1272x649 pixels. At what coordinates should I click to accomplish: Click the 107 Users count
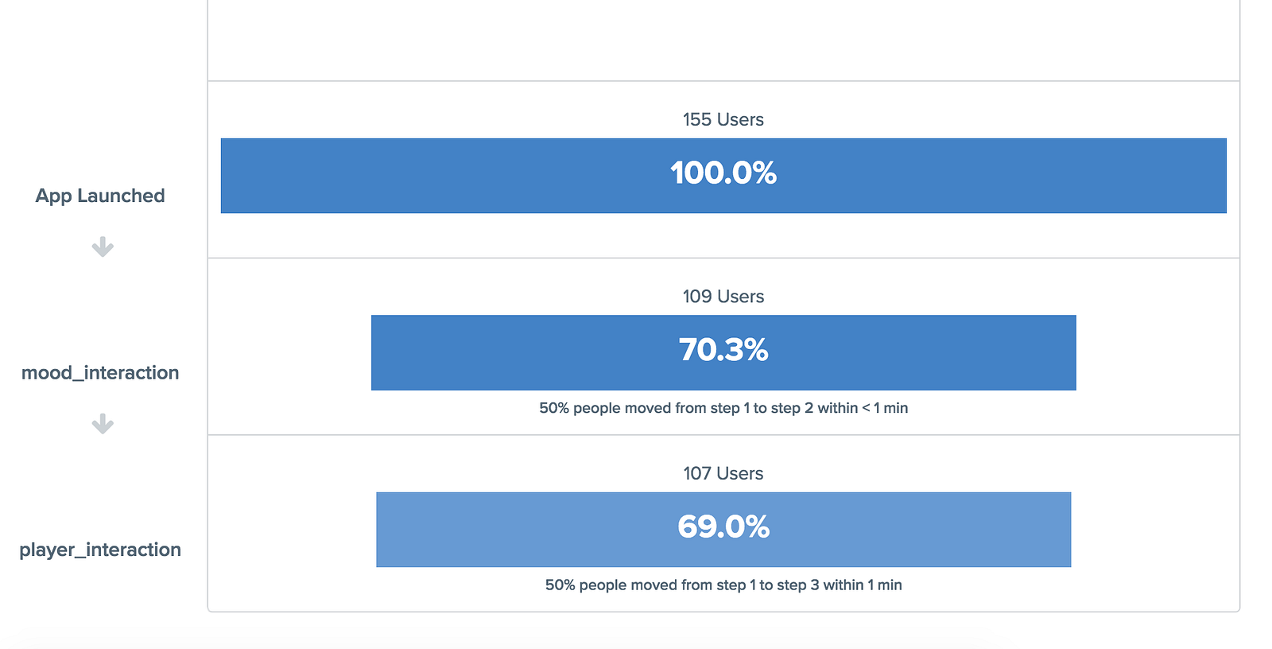point(723,473)
